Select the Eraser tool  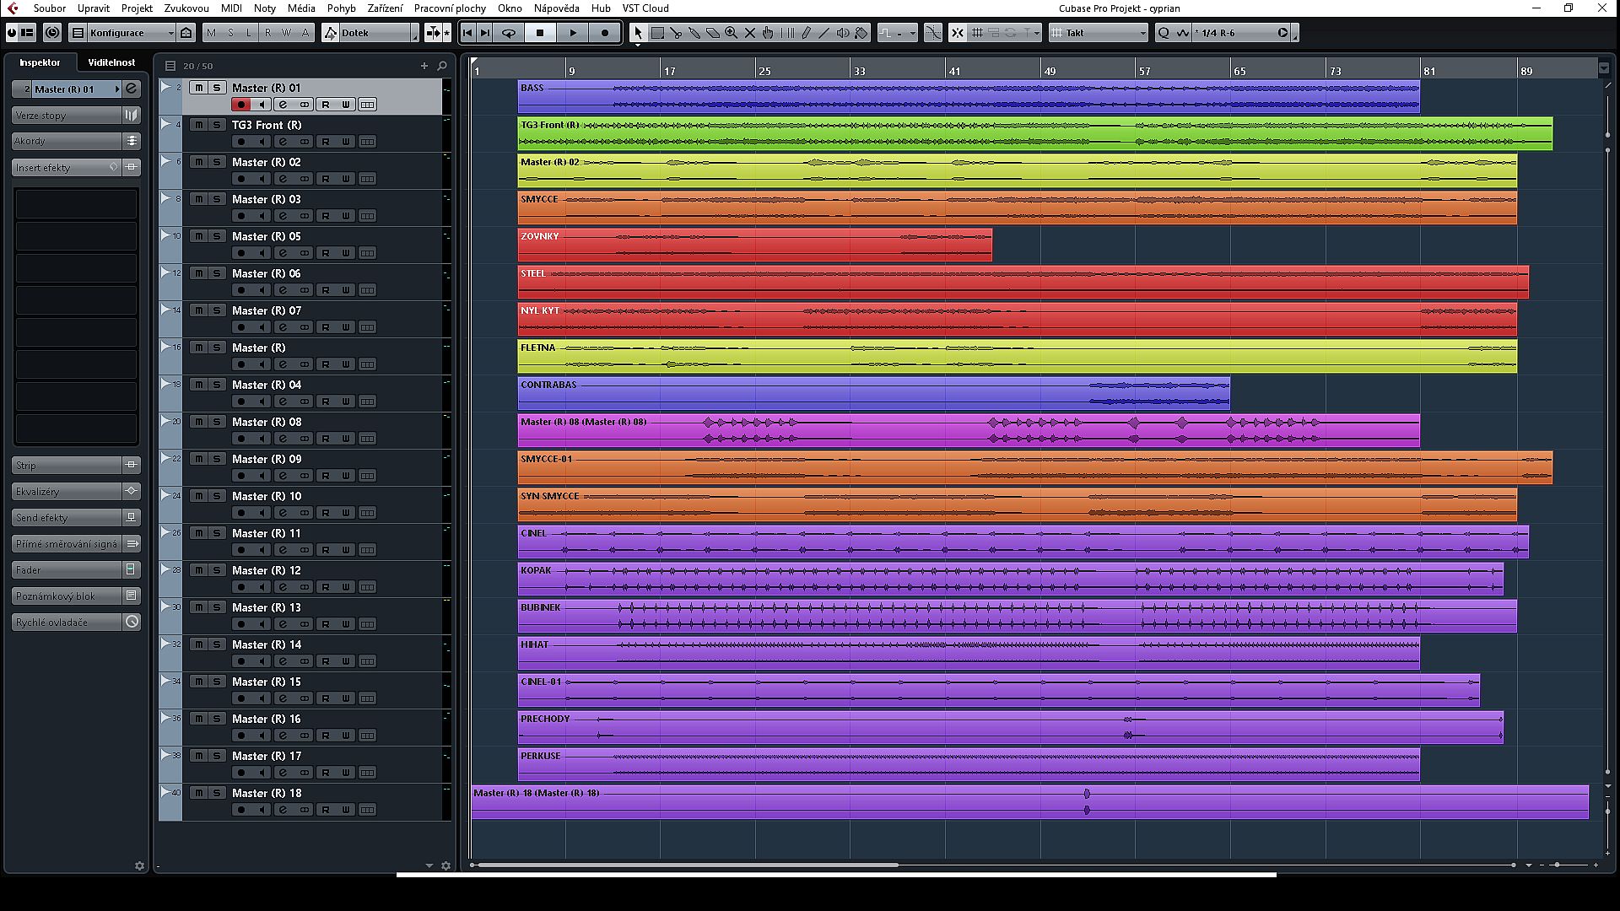(x=713, y=33)
